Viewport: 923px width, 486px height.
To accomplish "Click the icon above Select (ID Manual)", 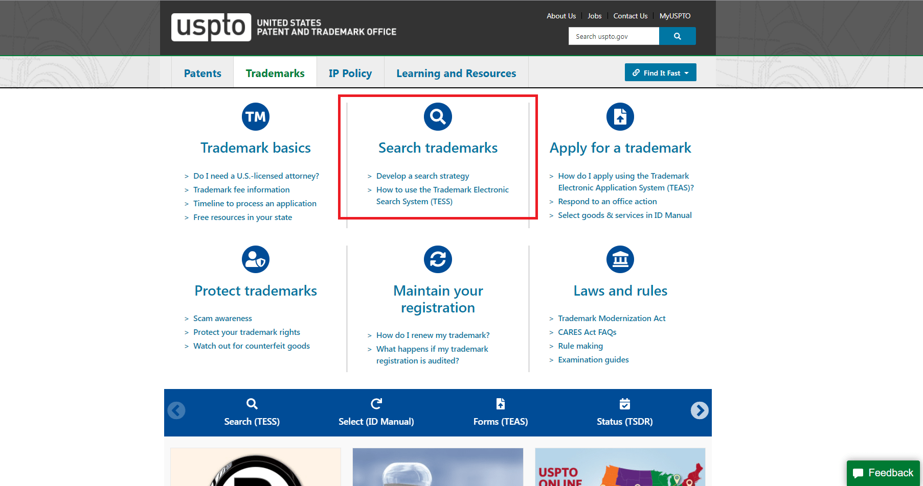I will [x=376, y=404].
